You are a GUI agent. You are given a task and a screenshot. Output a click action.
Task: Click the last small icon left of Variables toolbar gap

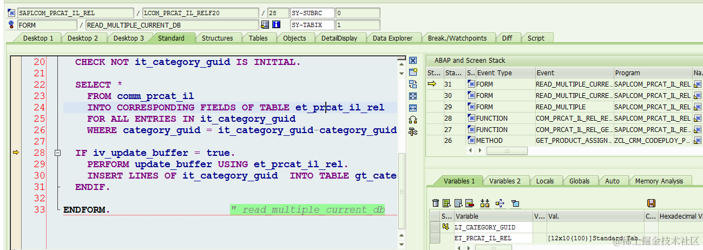click(515, 203)
